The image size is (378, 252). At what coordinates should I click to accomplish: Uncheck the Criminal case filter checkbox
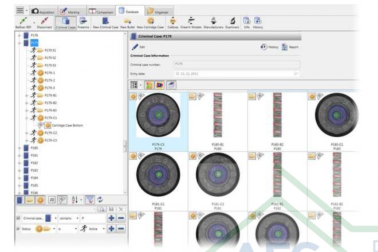(x=18, y=218)
